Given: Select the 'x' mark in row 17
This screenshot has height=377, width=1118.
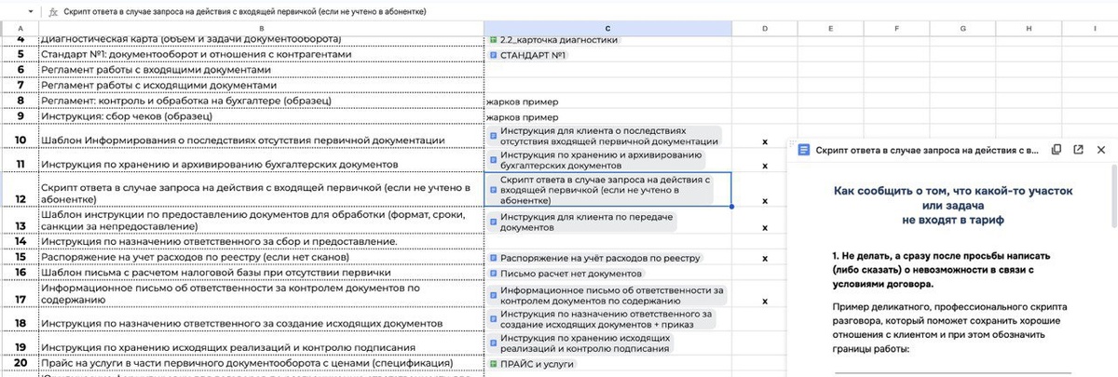Looking at the screenshot, I should [764, 302].
